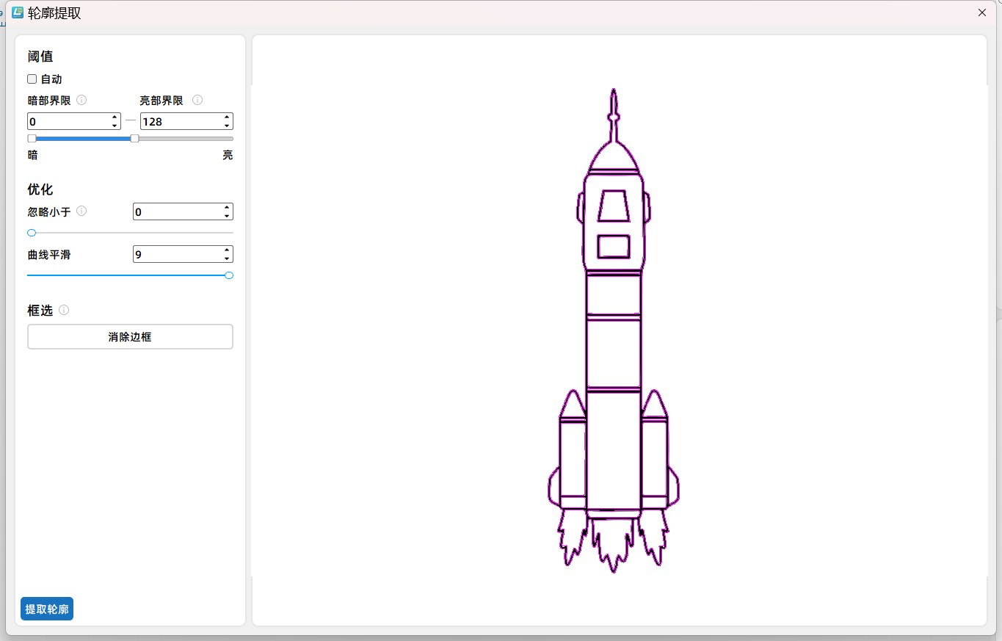Screen dimensions: 1002x641
Task: Click the 曲线平滑 slider handle
Action: pos(229,275)
